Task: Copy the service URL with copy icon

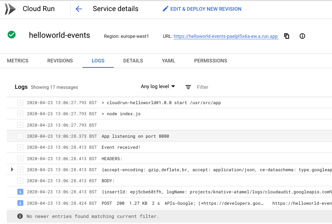Action: click(x=287, y=36)
